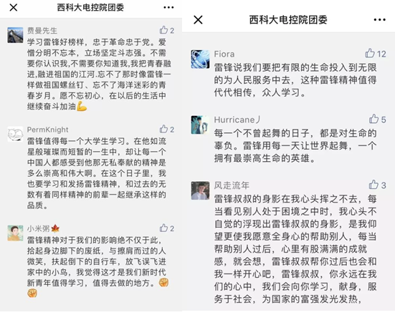Viewport: 395px width, 315px height.
Task: Close the left 西科大电控院团委 page
Action: click(14, 8)
